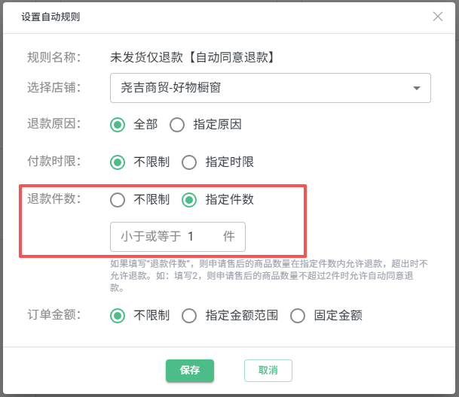Viewport: 459px width, 397px height.
Task: Focus the 小于或等于 quantity input field
Action: [200, 236]
